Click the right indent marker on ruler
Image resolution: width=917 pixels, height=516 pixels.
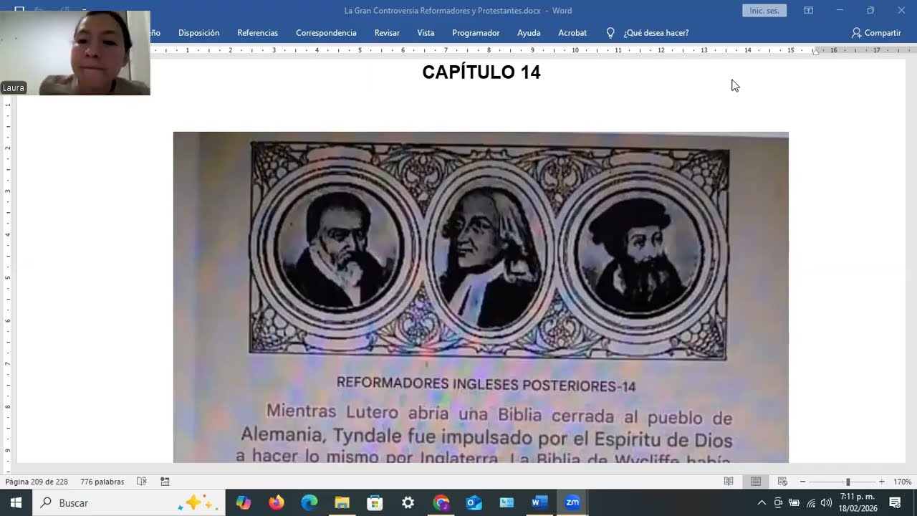pyautogui.click(x=816, y=52)
